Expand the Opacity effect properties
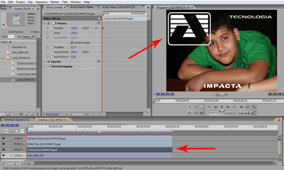 coord(45,61)
